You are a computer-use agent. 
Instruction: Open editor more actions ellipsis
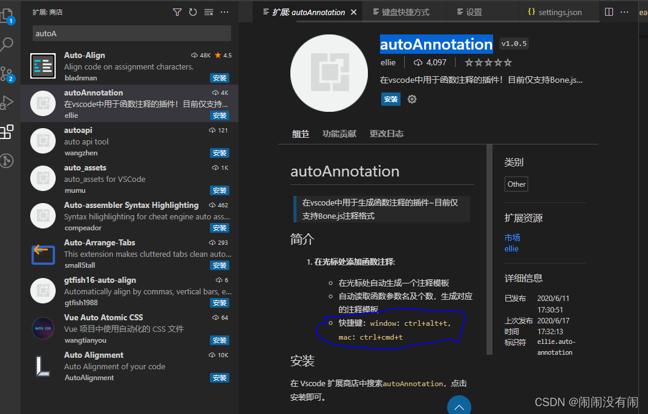(624, 12)
